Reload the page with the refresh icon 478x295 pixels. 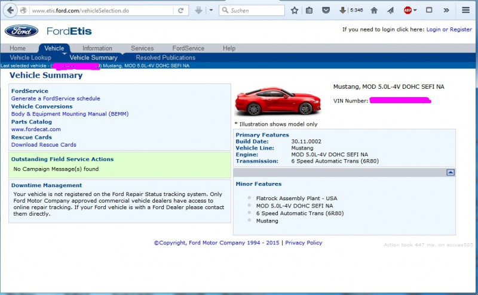(x=181, y=10)
